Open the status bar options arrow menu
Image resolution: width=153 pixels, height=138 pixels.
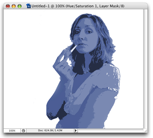[x=76, y=131]
